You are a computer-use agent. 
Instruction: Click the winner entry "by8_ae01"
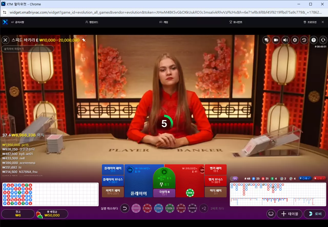26,154
